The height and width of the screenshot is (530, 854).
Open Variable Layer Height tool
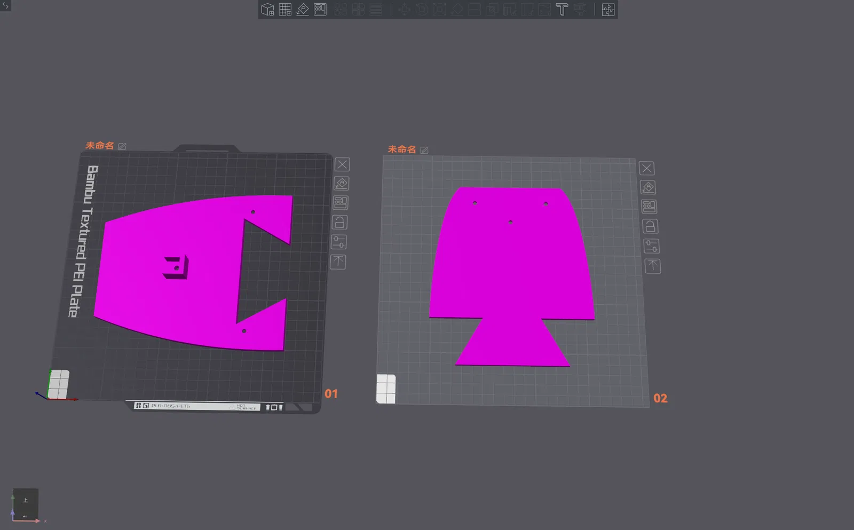pyautogui.click(x=376, y=10)
